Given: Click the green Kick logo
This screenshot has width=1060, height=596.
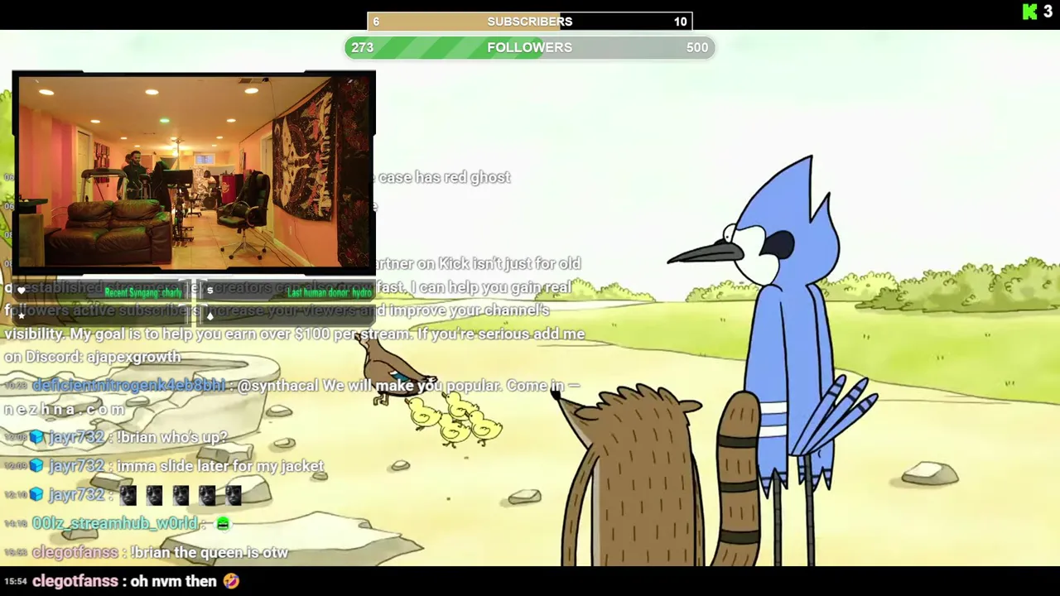Looking at the screenshot, I should 1030,12.
